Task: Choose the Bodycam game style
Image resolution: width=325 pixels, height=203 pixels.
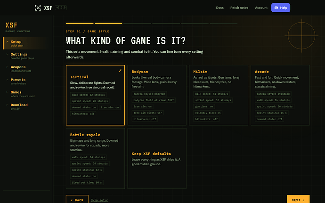Action: pos(157,95)
